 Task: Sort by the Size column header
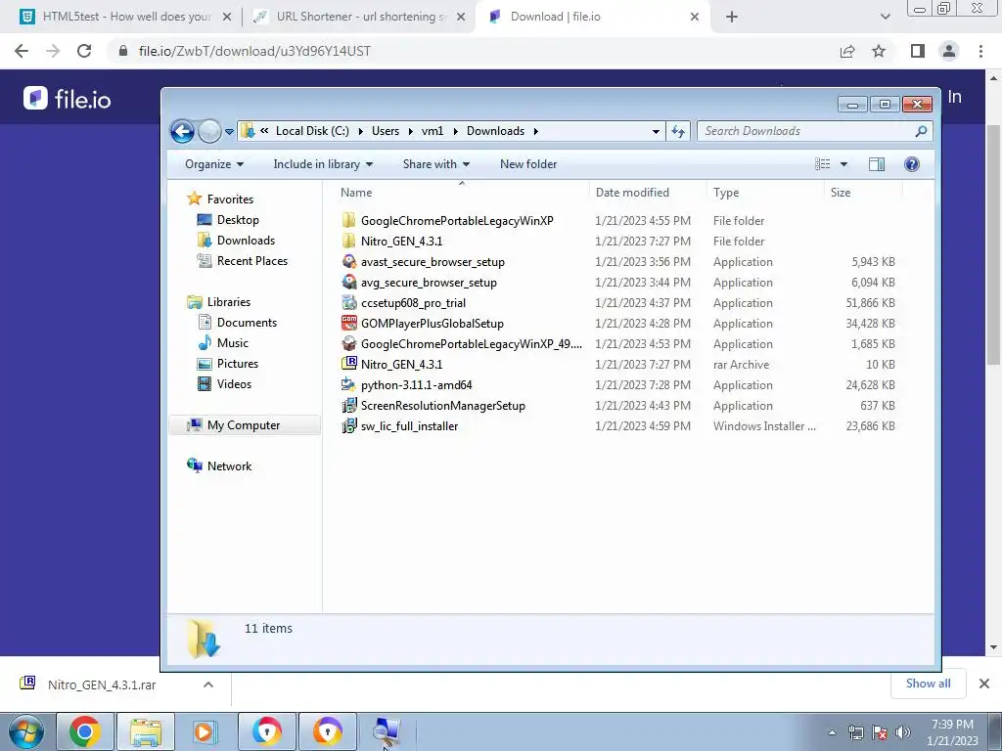(841, 193)
